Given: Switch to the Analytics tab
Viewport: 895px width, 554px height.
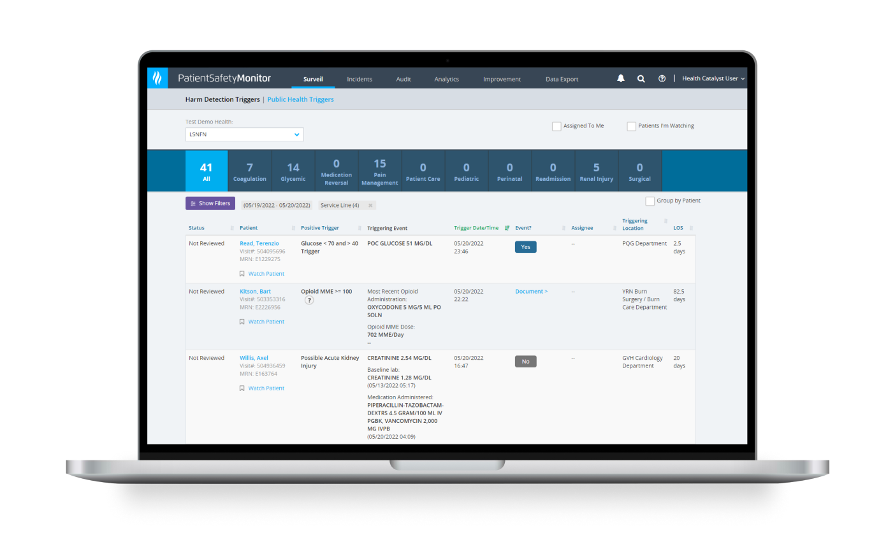Looking at the screenshot, I should 447,80.
